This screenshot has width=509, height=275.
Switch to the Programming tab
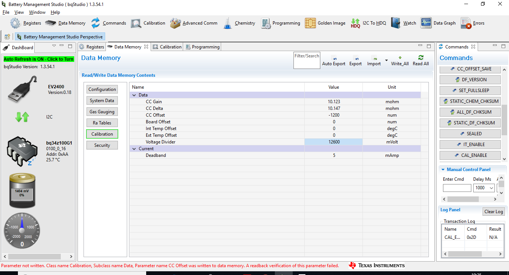pyautogui.click(x=202, y=47)
